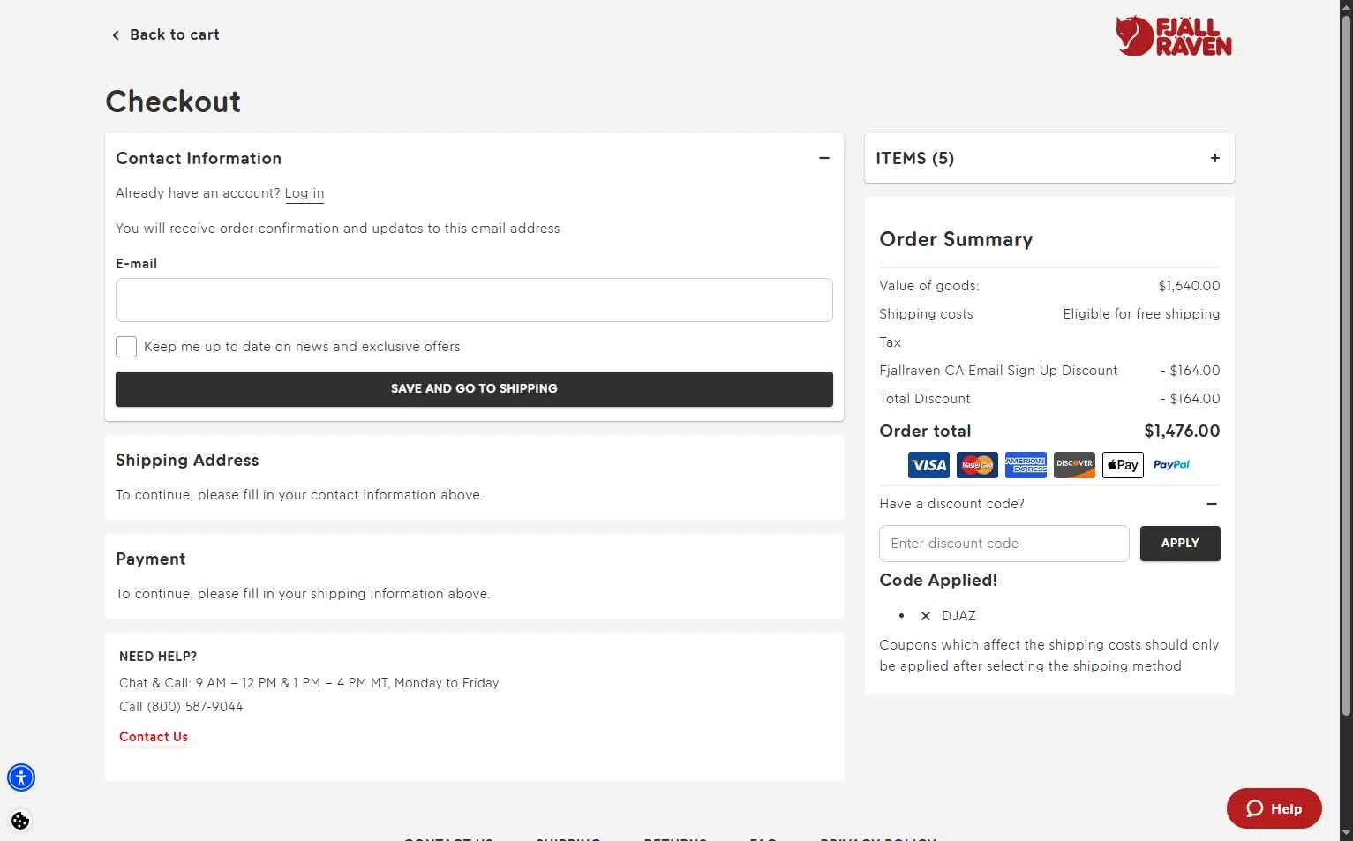Open cookie settings icon

pos(20,821)
